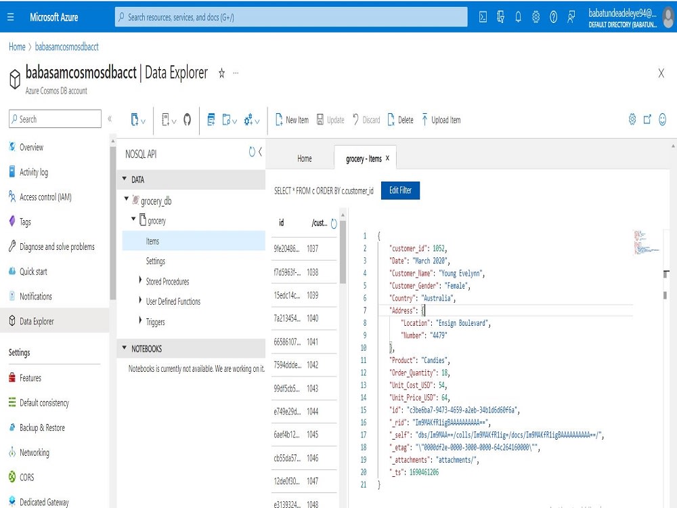Click the New Stored Procedure icon

(x=226, y=120)
